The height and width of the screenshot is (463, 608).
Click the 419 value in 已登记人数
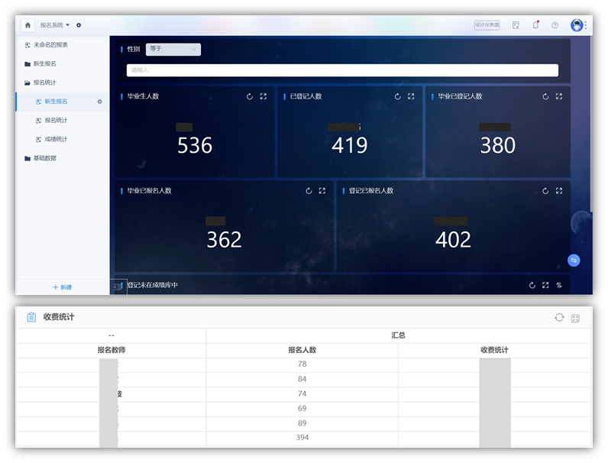349,145
